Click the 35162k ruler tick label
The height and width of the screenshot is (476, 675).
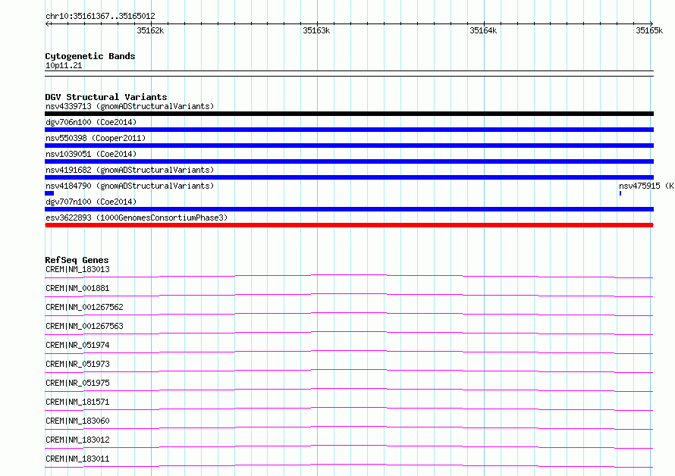tap(150, 30)
